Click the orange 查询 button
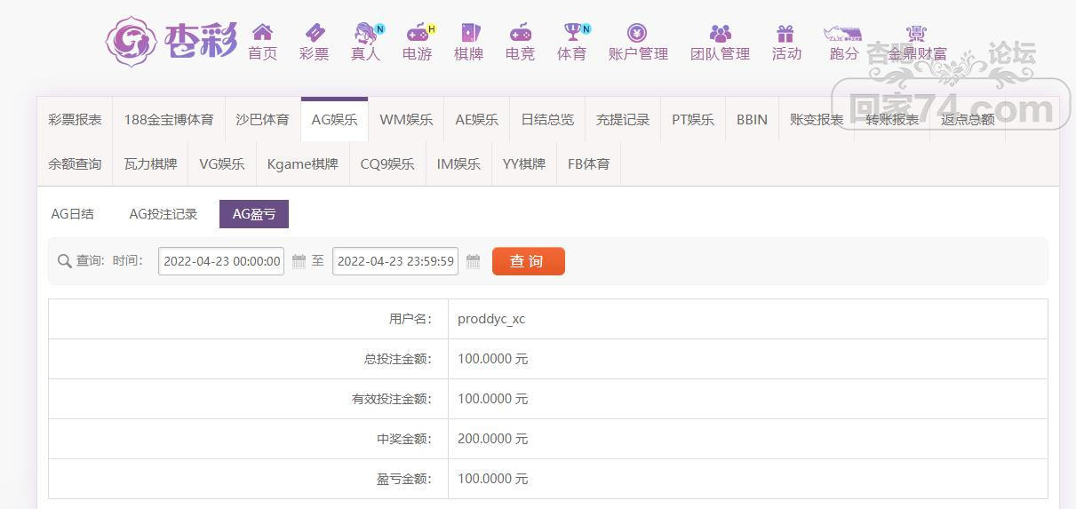Viewport: 1076px width, 509px height. point(528,261)
